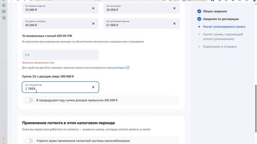The image size is (257, 144).
Task: Clear the 'За девять месяцев' 45 000 ₽ field
Action: coord(93,24)
